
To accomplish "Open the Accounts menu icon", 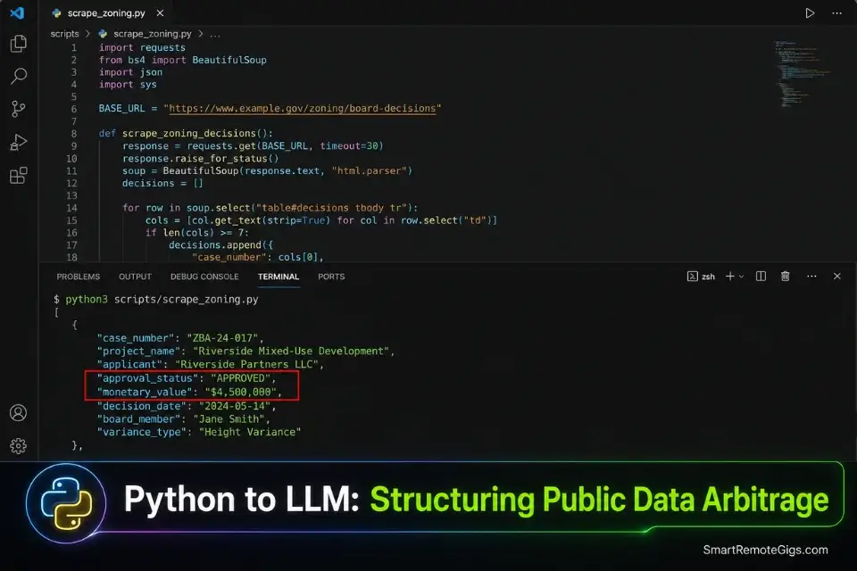I will click(18, 412).
